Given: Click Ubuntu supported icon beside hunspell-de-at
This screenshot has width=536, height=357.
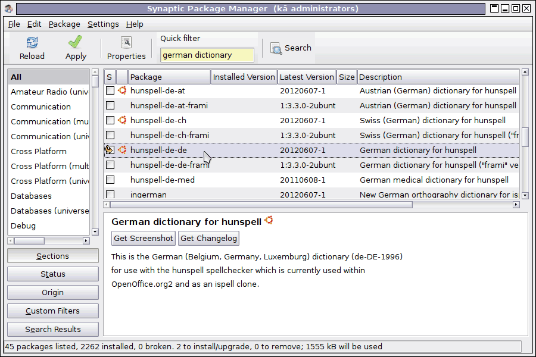Looking at the screenshot, I should [x=122, y=90].
